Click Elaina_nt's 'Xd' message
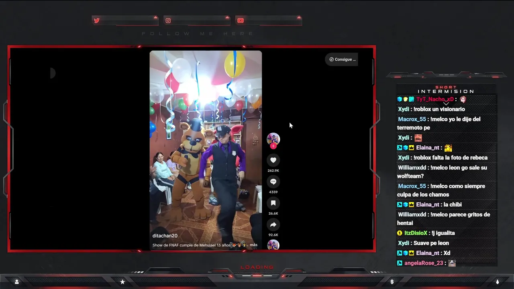514x289 pixels. pyautogui.click(x=447, y=253)
